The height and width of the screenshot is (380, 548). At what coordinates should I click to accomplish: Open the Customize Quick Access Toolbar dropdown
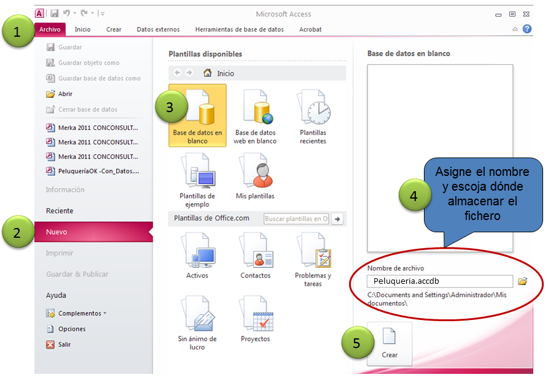(x=103, y=14)
